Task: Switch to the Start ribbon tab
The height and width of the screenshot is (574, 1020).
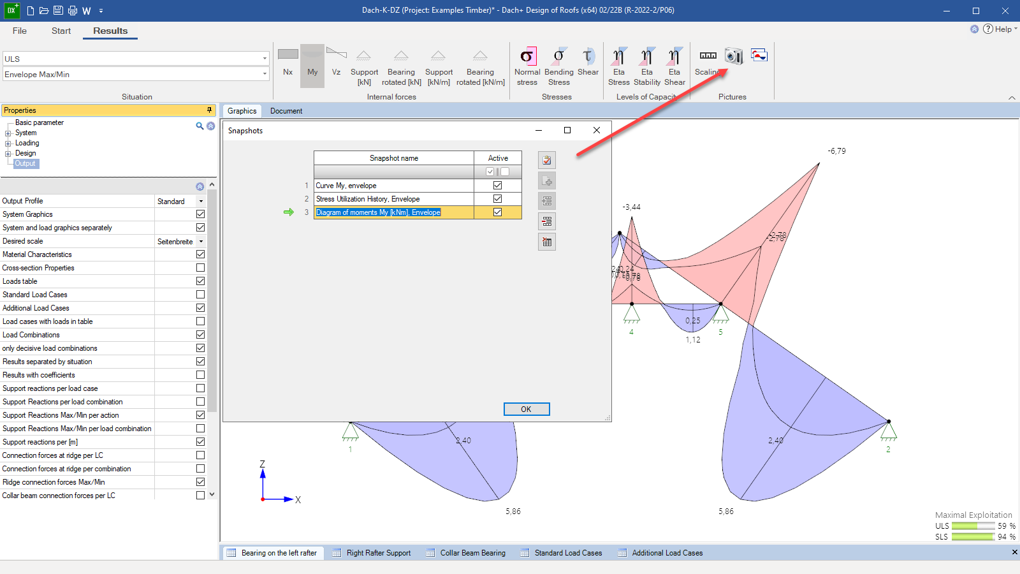Action: [x=61, y=31]
